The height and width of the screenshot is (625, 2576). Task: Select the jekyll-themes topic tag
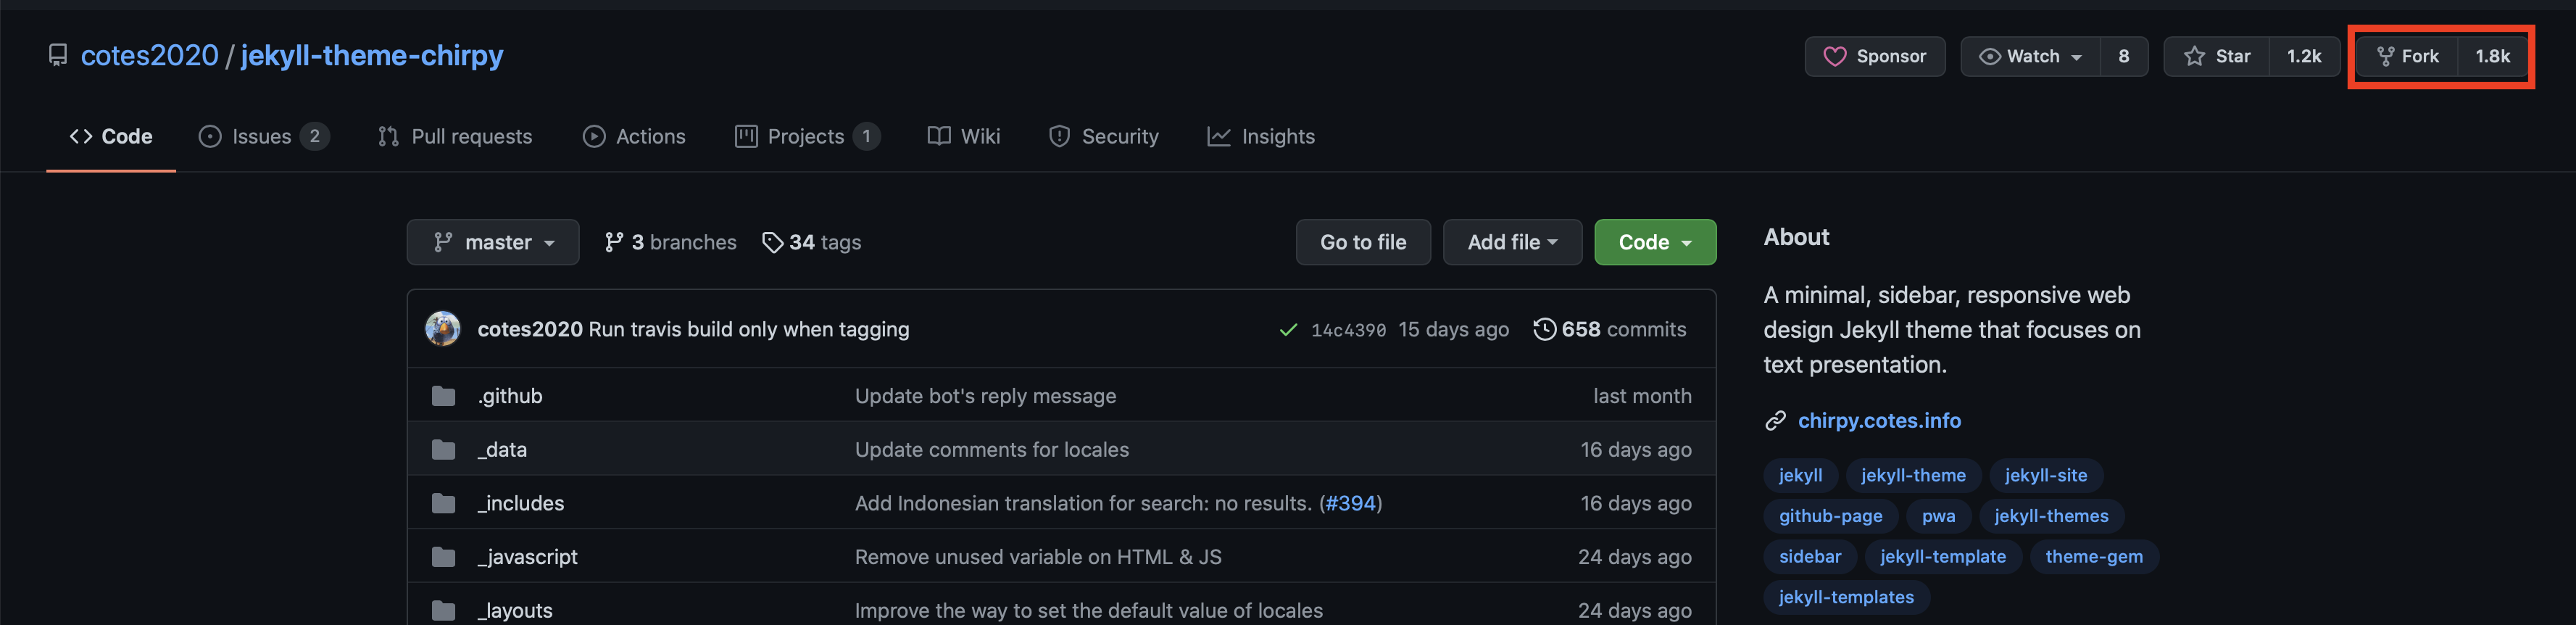click(x=2051, y=516)
